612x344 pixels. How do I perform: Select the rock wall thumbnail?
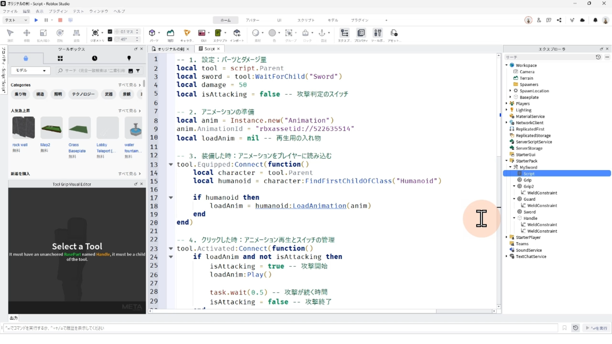click(x=24, y=128)
